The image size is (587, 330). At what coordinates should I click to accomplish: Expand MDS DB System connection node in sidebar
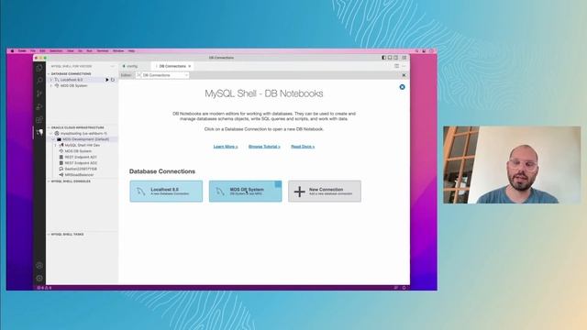pyautogui.click(x=51, y=85)
